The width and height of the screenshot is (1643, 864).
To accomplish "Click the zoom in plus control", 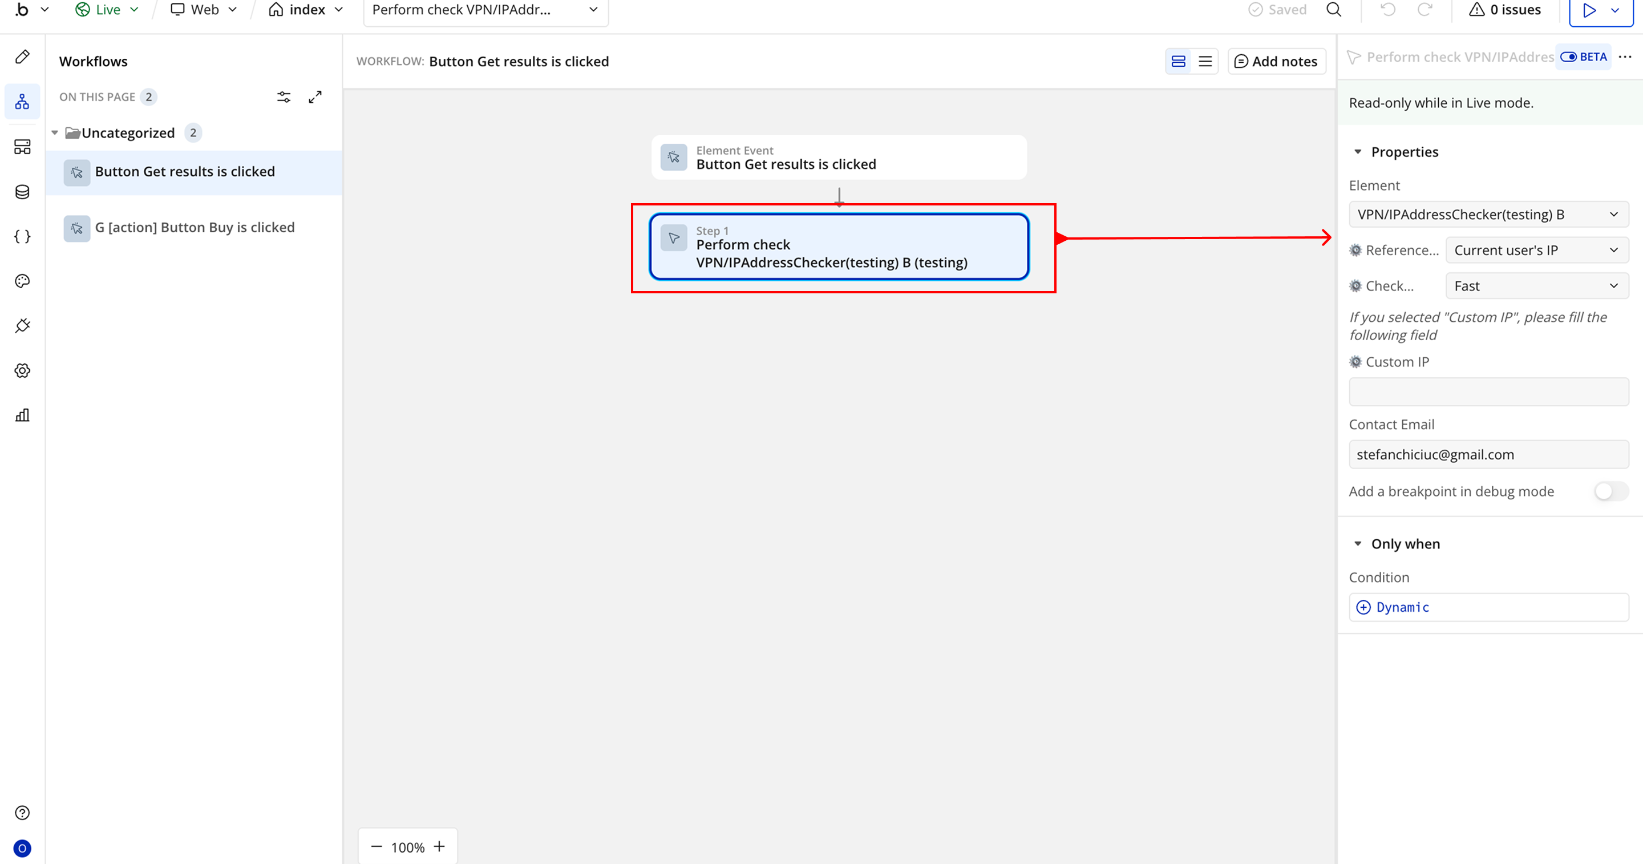I will click(x=439, y=847).
